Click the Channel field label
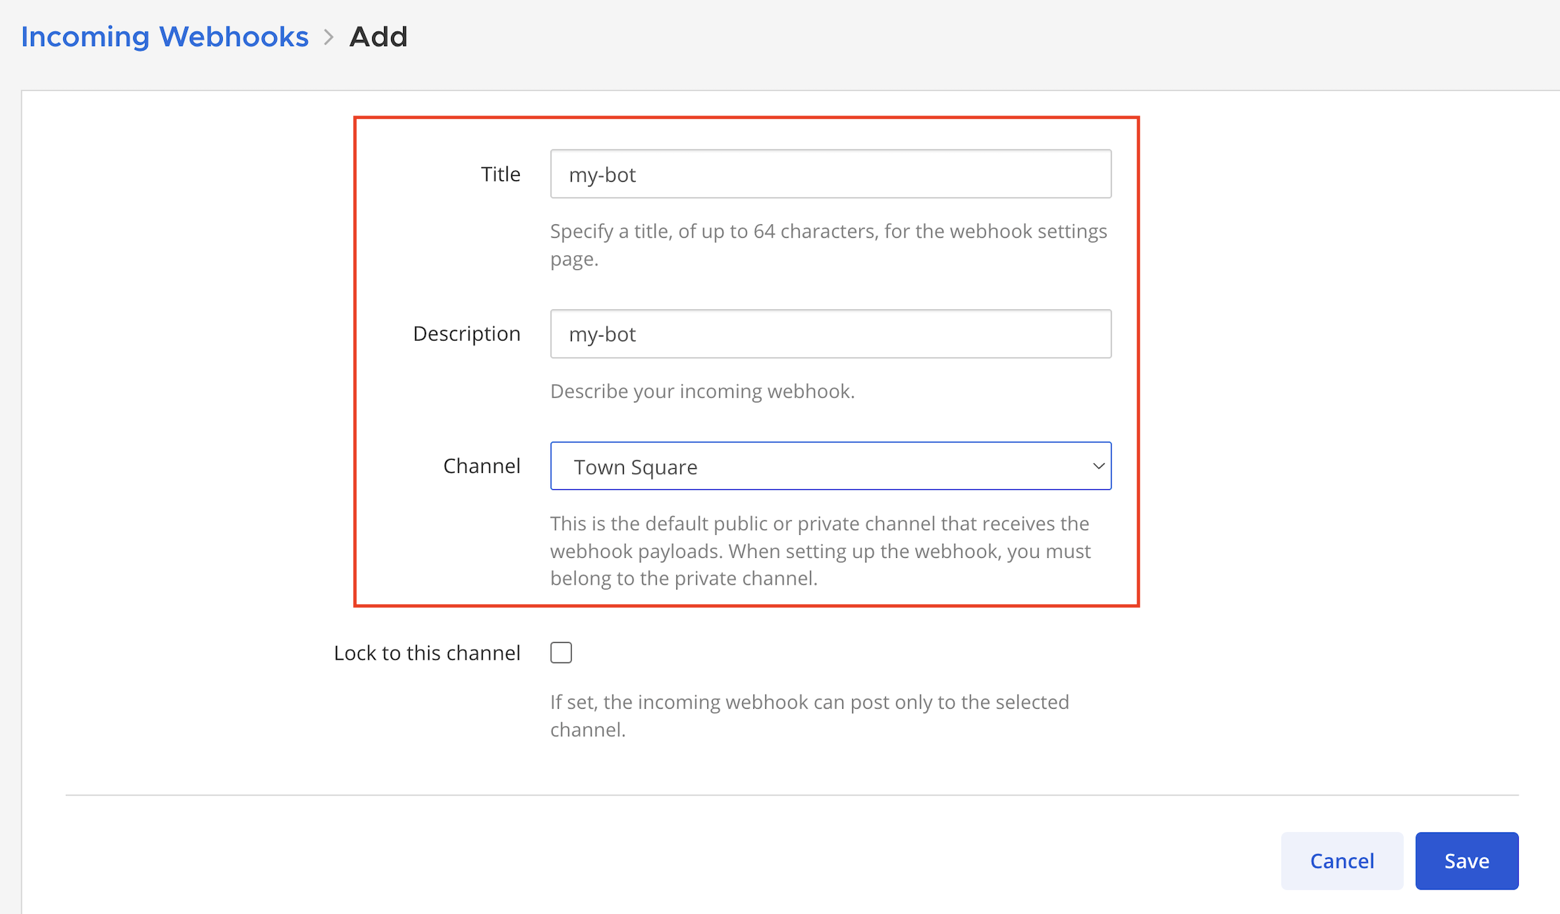This screenshot has width=1560, height=914. 481,466
